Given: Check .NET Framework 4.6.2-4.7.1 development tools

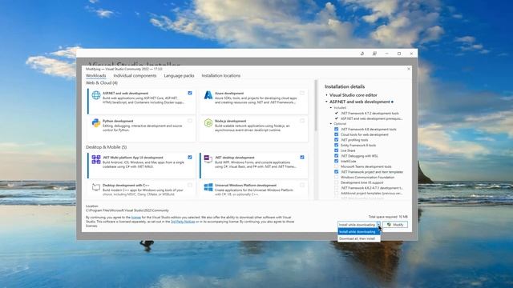Looking at the screenshot, I should (337, 188).
